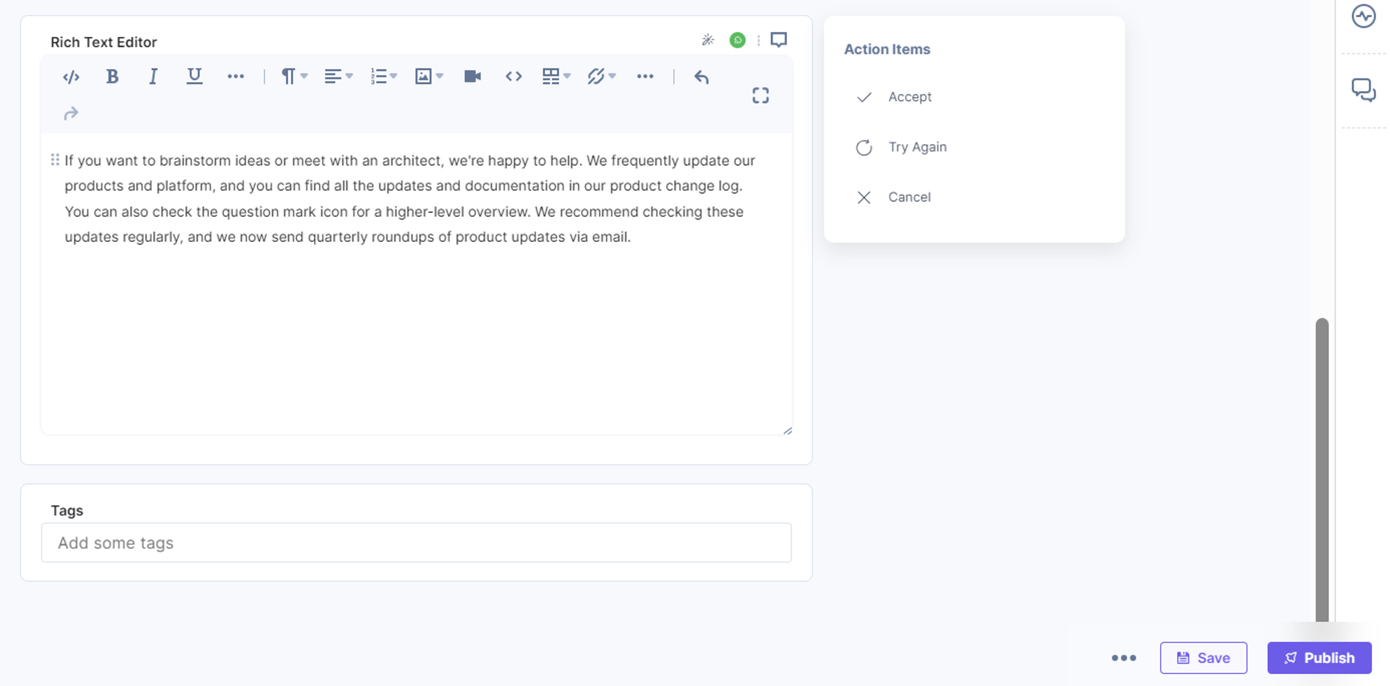Viewport: 1390px width, 686px height.
Task: Click the Publish button
Action: click(1319, 657)
